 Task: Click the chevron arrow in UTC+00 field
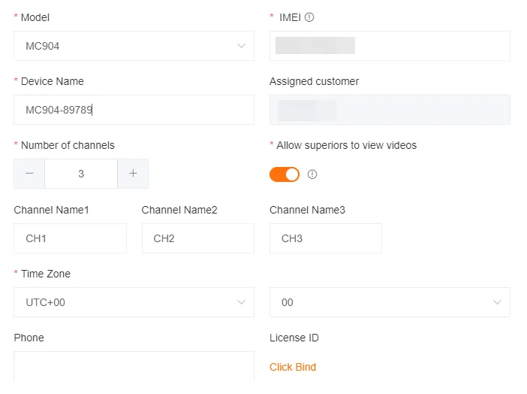(241, 302)
